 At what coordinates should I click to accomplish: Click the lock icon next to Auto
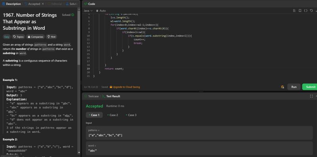(97, 11)
